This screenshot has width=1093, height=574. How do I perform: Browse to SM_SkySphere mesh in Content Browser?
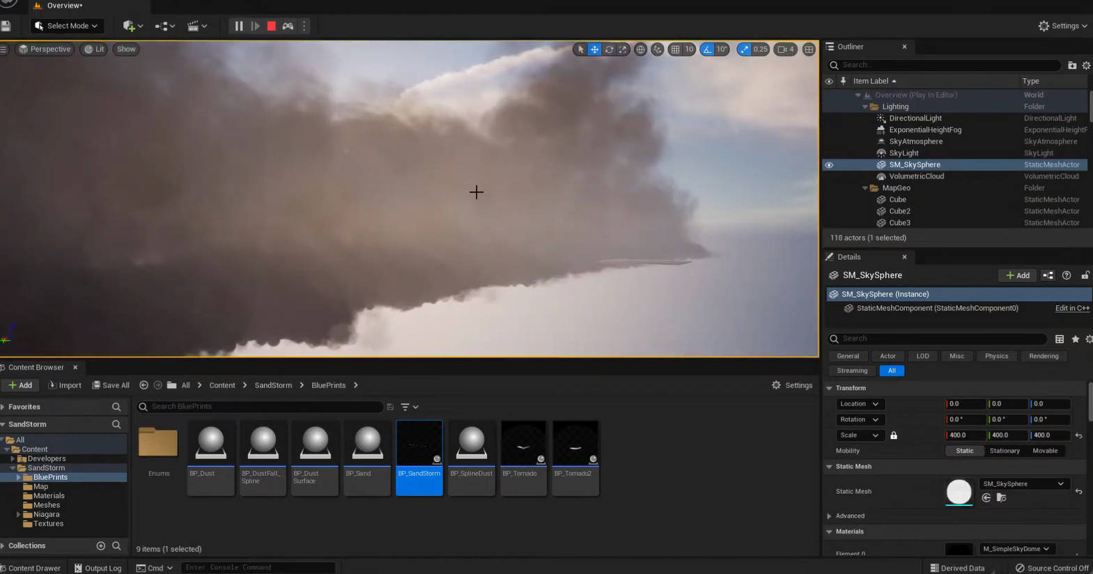[x=1001, y=497]
